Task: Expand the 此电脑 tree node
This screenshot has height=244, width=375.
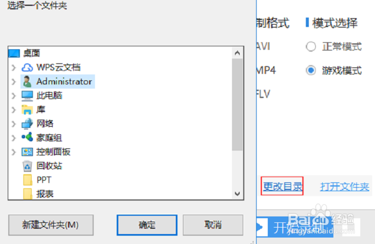Action: tap(13, 96)
